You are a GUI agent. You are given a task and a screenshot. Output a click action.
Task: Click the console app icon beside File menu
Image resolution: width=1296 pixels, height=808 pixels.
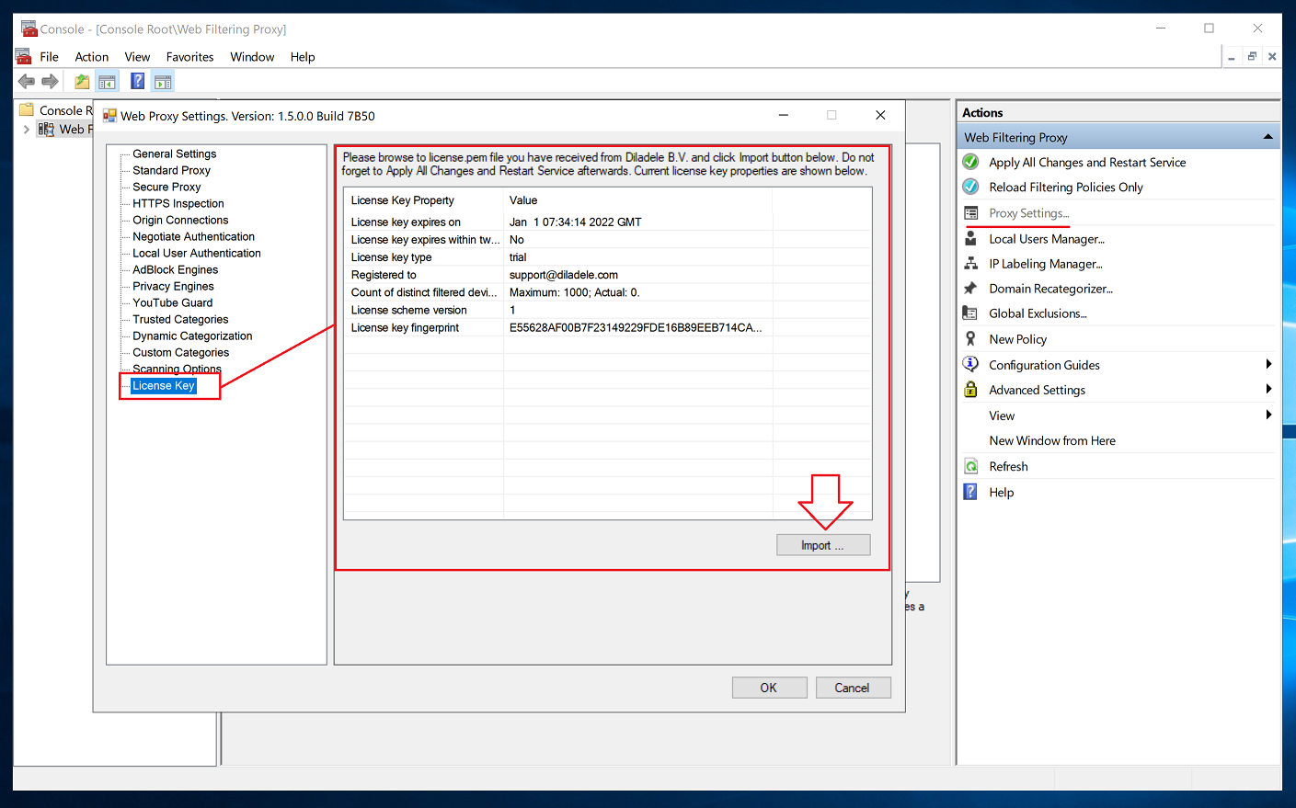[x=23, y=56]
